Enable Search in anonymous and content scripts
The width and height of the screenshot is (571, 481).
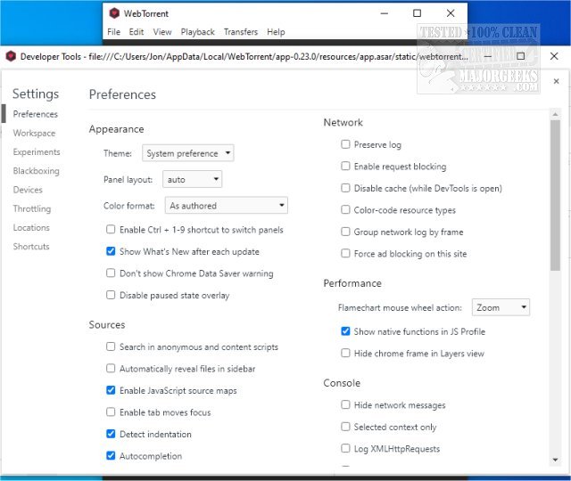point(111,346)
